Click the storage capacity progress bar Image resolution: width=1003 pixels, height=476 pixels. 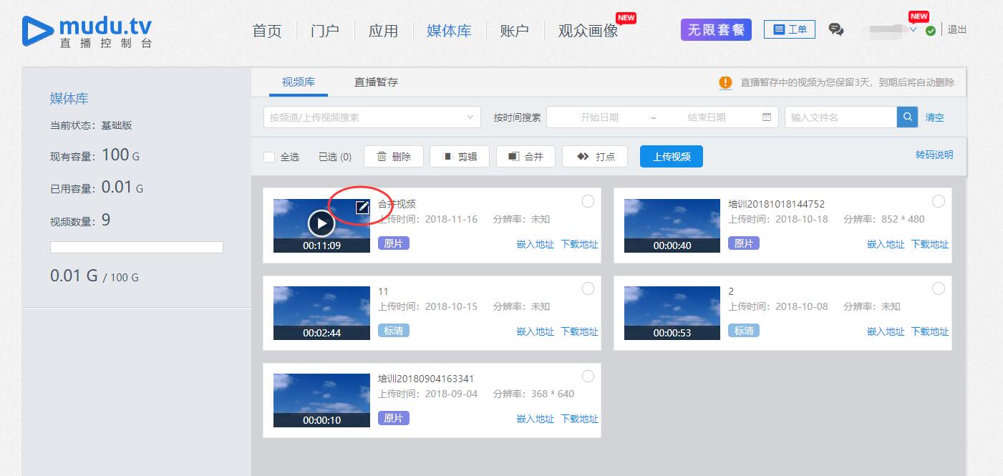click(137, 247)
